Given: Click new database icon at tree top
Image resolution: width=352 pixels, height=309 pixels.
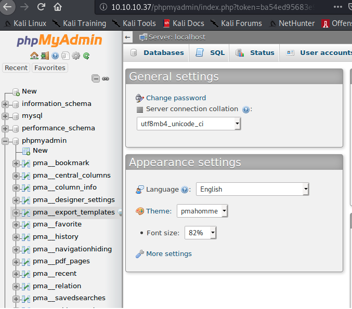Looking at the screenshot, I should (x=16, y=92).
